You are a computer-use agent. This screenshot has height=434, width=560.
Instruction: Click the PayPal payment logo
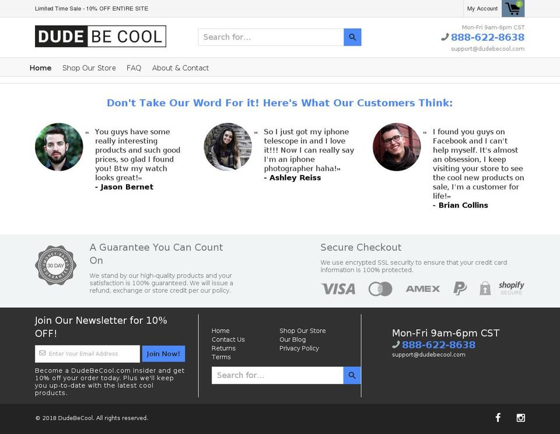coord(460,288)
